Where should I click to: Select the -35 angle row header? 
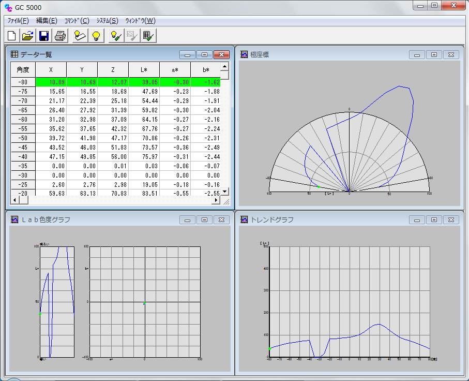click(x=23, y=166)
